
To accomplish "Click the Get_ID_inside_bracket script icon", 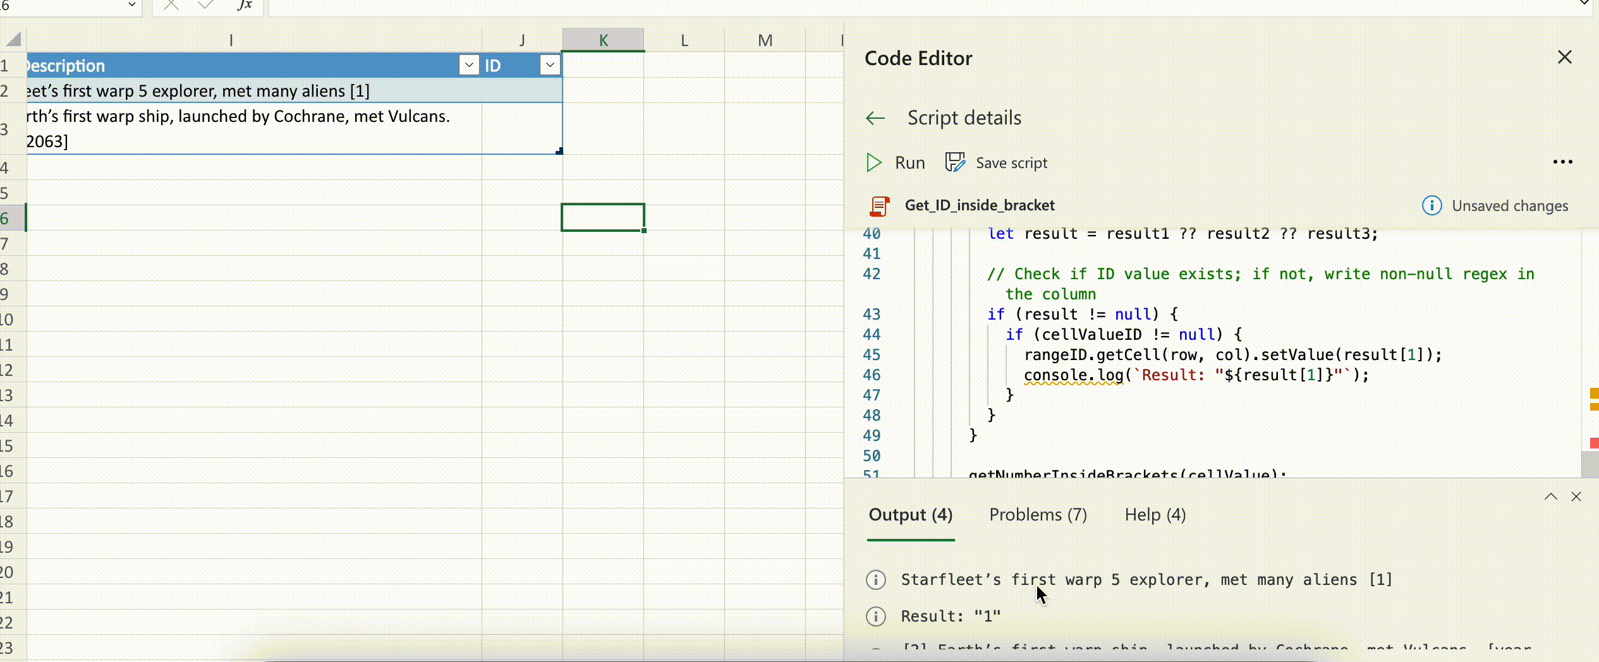I will click(x=879, y=205).
